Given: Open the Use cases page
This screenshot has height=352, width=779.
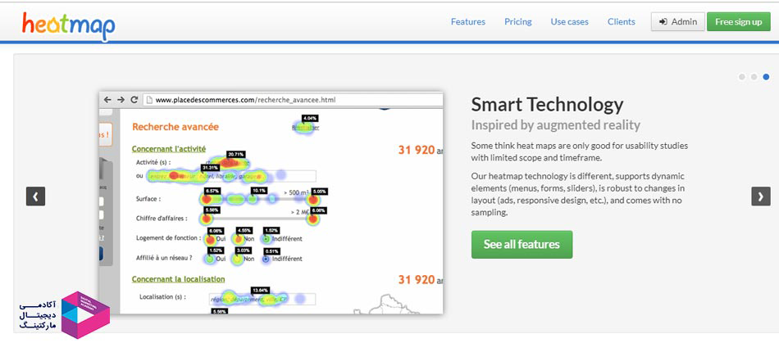Looking at the screenshot, I should pos(569,22).
